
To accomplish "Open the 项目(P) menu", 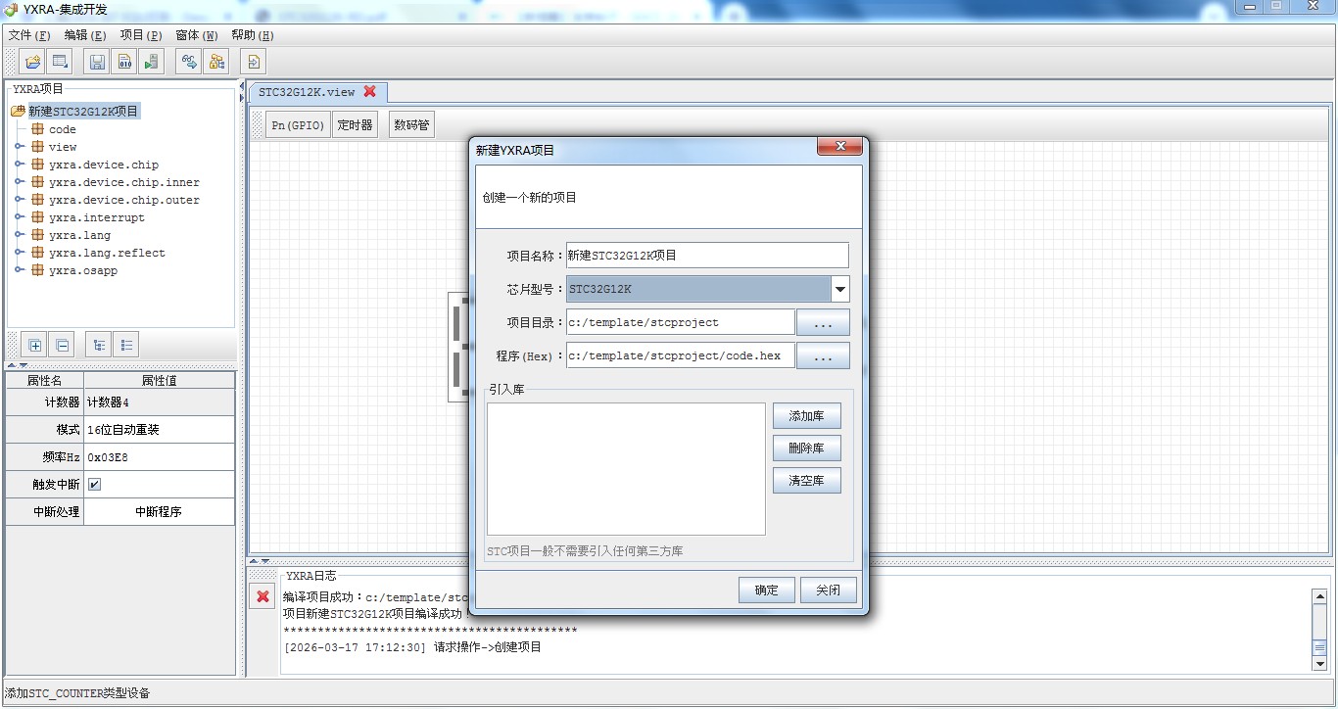I will click(x=140, y=34).
